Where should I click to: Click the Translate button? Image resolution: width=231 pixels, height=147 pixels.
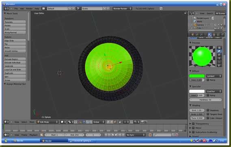15,22
